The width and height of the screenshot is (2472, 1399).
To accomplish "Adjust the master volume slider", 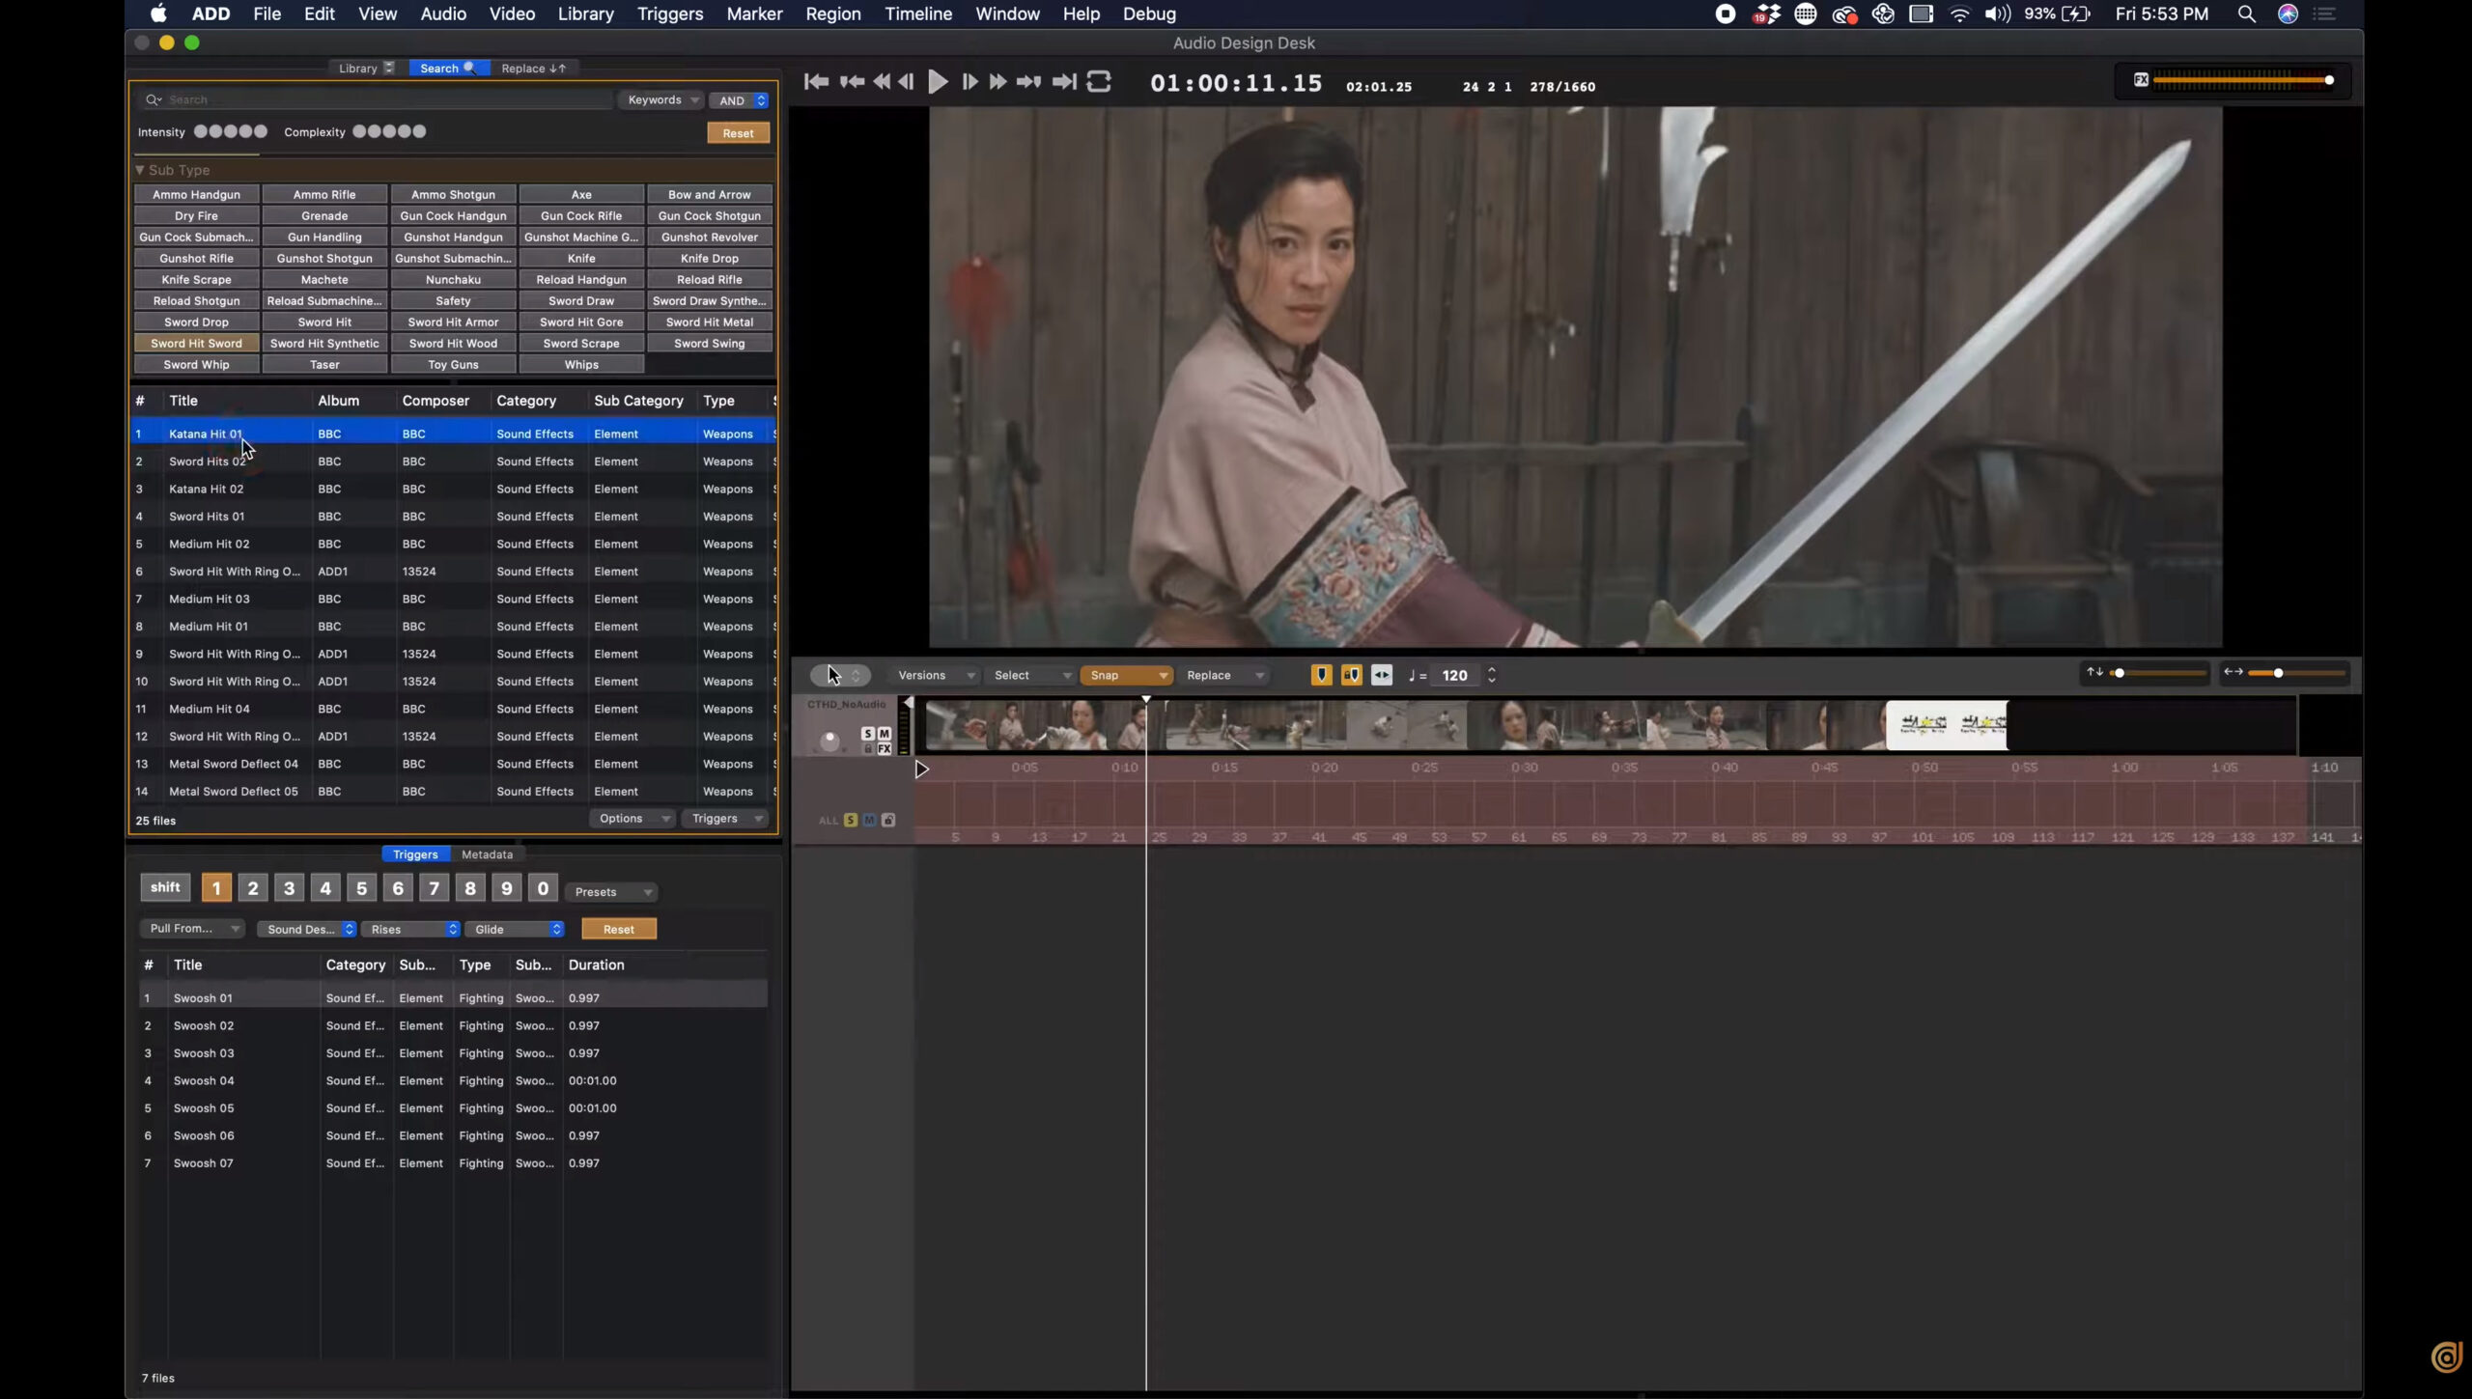I will point(2244,80).
